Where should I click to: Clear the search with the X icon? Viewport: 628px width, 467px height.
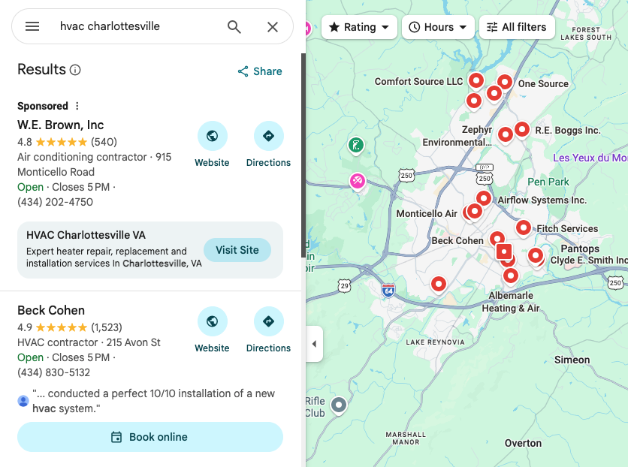click(273, 27)
